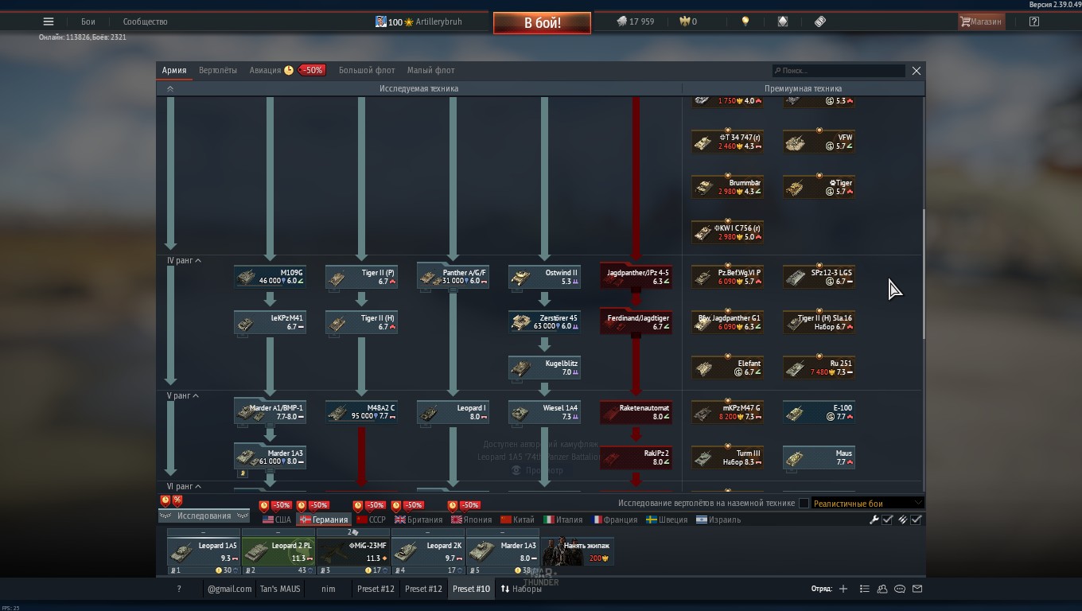
Task: Select the MiG-23MF crew slot
Action: pyautogui.click(x=353, y=551)
